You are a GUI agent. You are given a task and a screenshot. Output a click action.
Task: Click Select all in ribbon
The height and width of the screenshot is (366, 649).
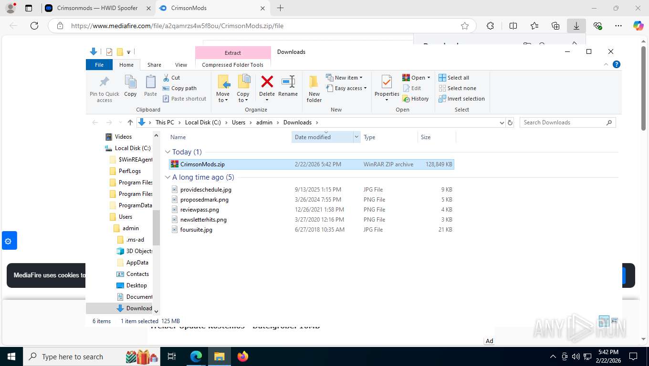point(454,78)
